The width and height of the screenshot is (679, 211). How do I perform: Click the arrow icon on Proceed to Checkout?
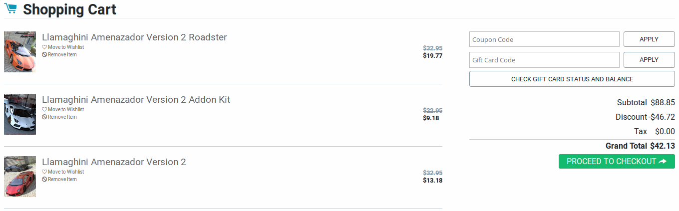[663, 162]
